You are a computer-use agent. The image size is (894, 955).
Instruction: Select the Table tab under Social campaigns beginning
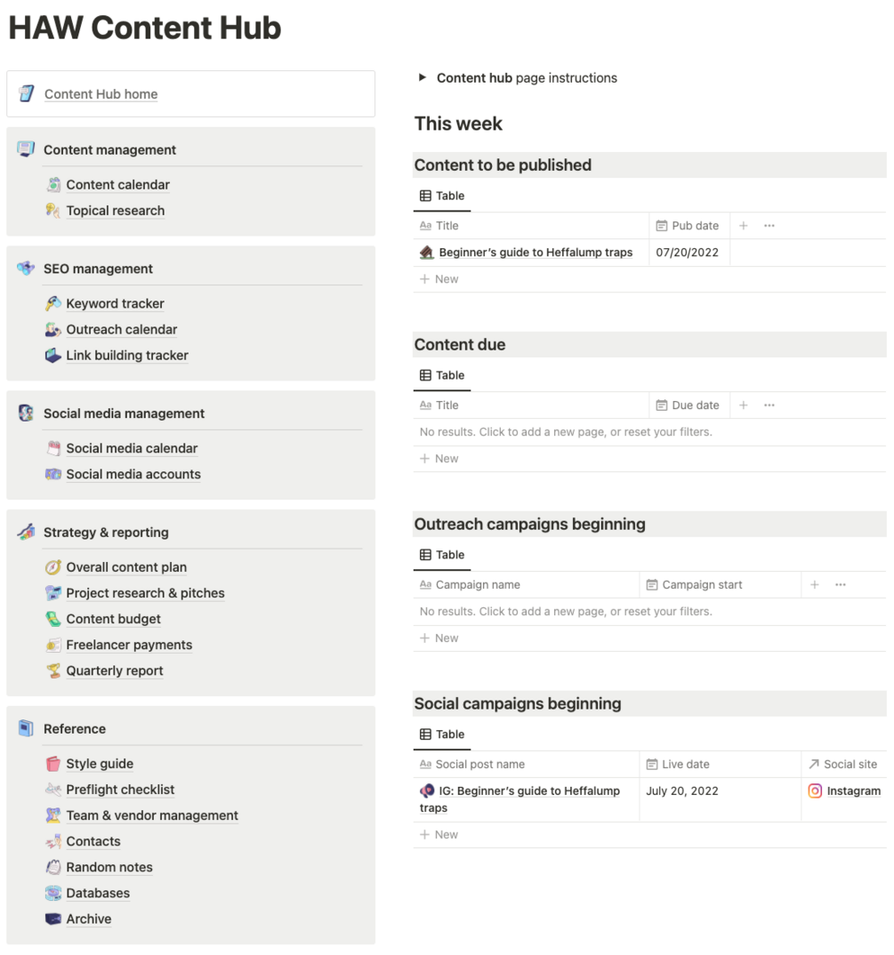pyautogui.click(x=442, y=734)
